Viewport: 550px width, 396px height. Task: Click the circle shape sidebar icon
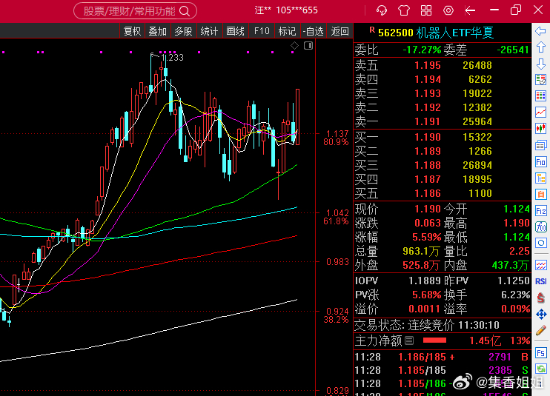540,243
